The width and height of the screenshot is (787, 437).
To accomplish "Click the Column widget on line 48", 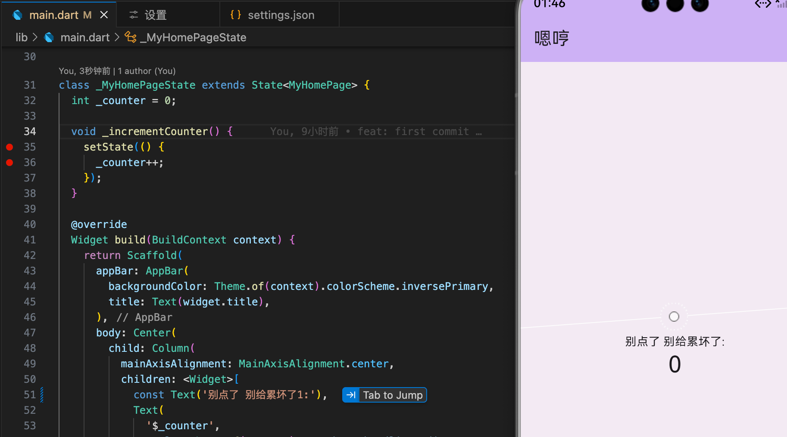I will tap(170, 348).
